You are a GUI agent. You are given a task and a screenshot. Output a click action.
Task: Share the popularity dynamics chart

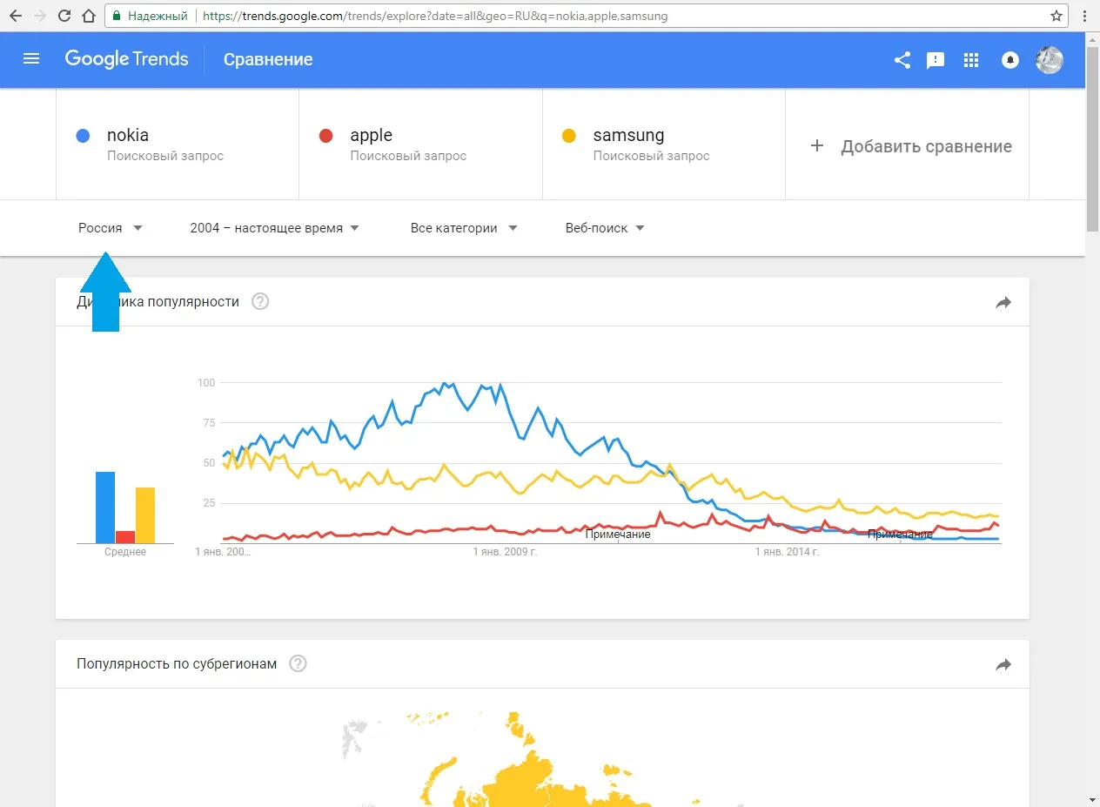coord(1003,302)
